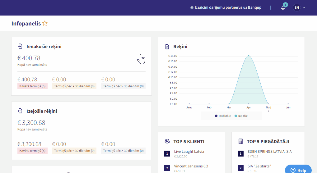This screenshot has height=173, width=317.
Task: Click the people icon beside Uzaicini
Action: click(192, 8)
